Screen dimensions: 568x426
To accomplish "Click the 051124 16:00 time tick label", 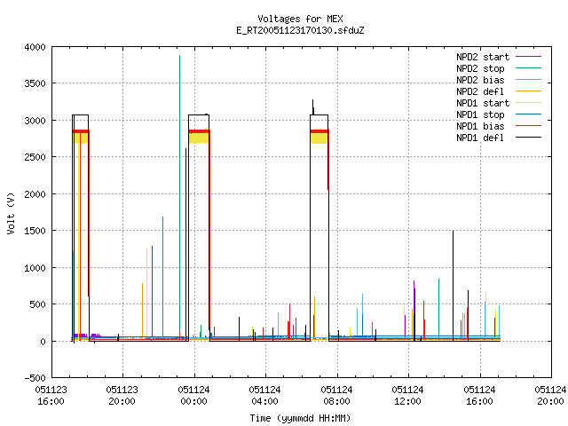I will 479,396.
